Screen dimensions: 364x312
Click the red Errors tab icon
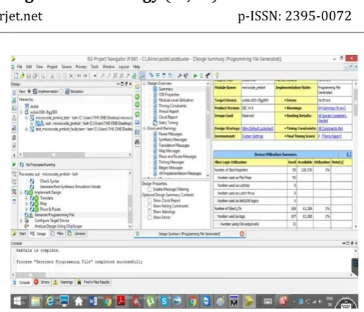click(36, 282)
